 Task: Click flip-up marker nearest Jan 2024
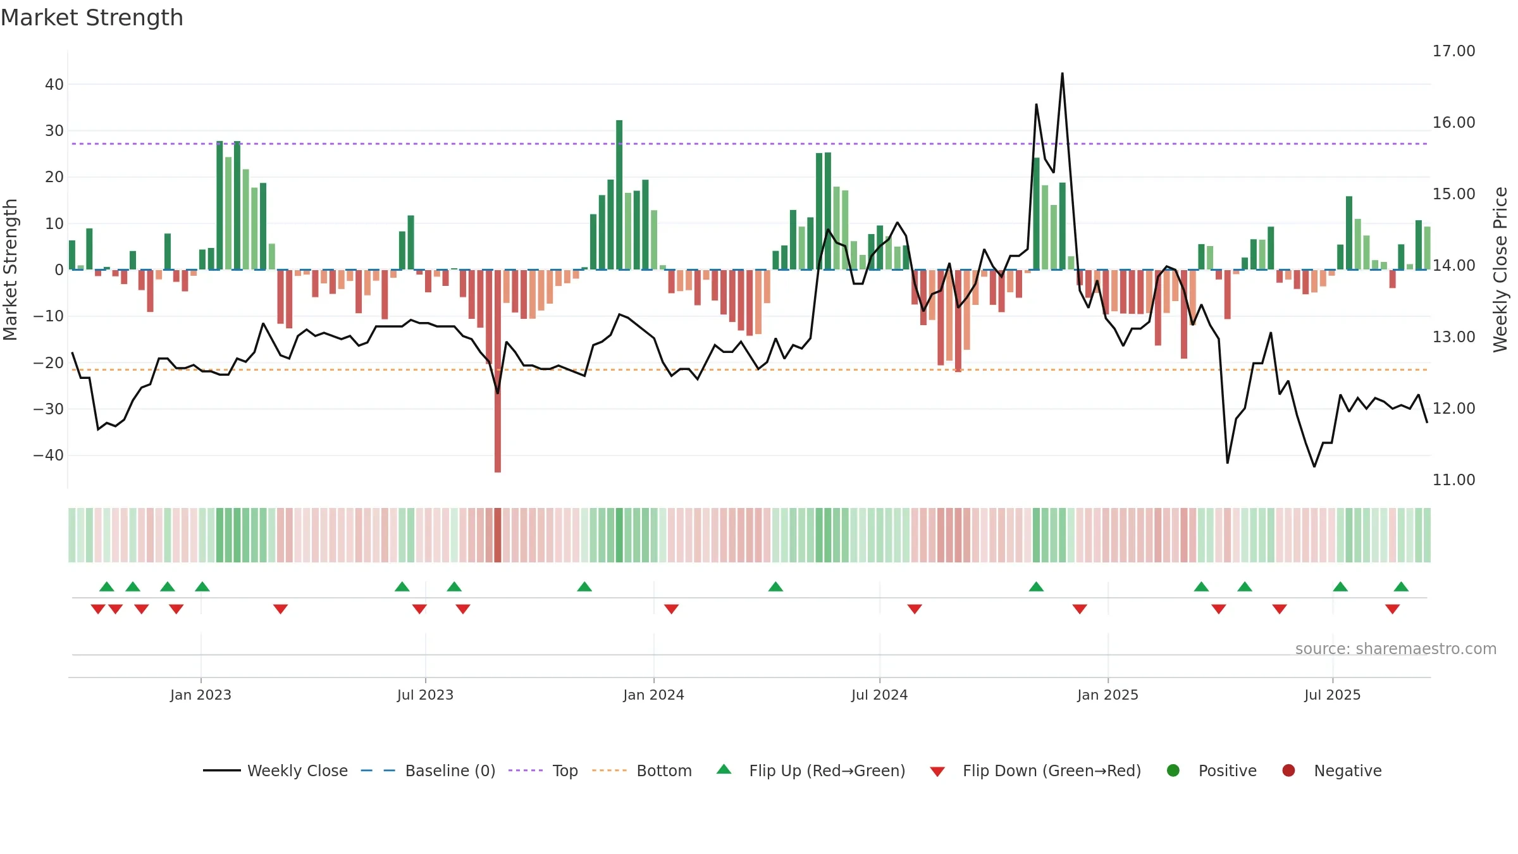coord(584,586)
